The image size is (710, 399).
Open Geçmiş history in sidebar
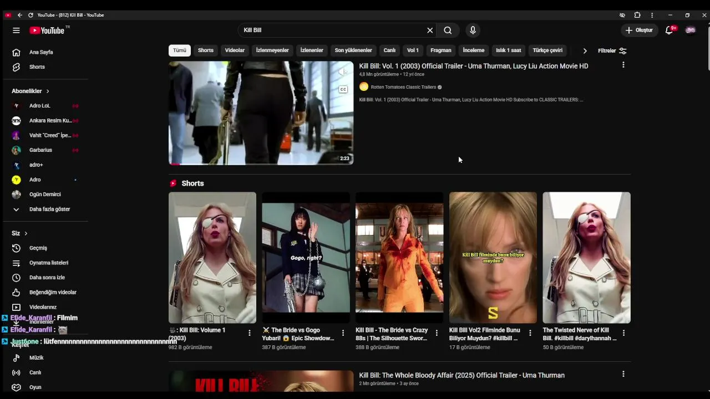(44, 248)
